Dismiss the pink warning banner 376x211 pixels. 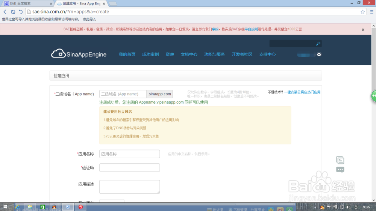[363, 30]
